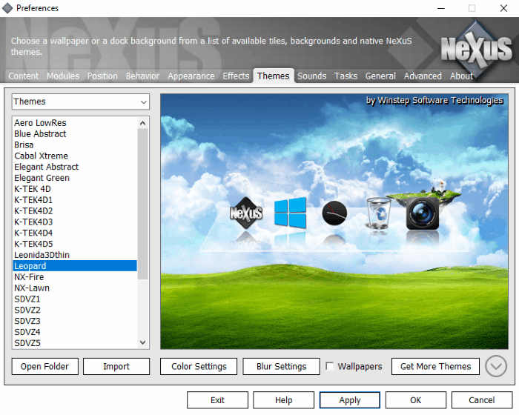Click the clock icon in the dock preview
Image resolution: width=519 pixels, height=415 pixels.
click(x=334, y=213)
